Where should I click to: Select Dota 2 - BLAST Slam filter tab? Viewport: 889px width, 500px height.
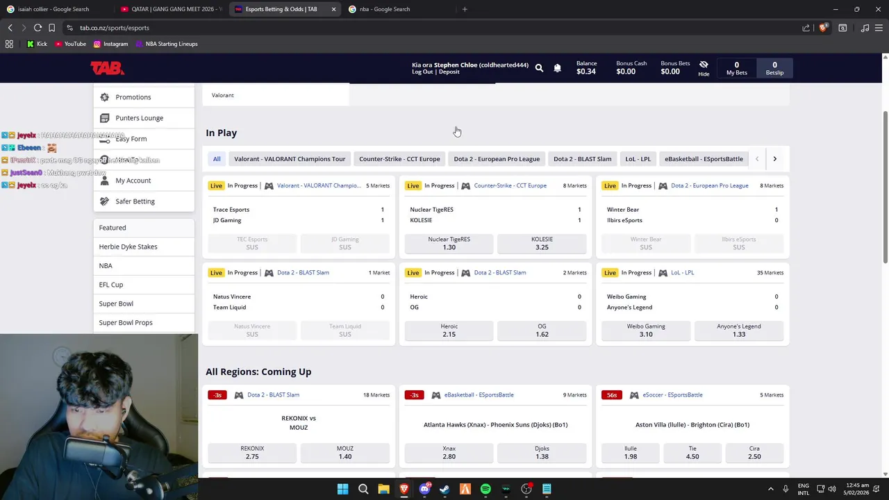tap(582, 159)
